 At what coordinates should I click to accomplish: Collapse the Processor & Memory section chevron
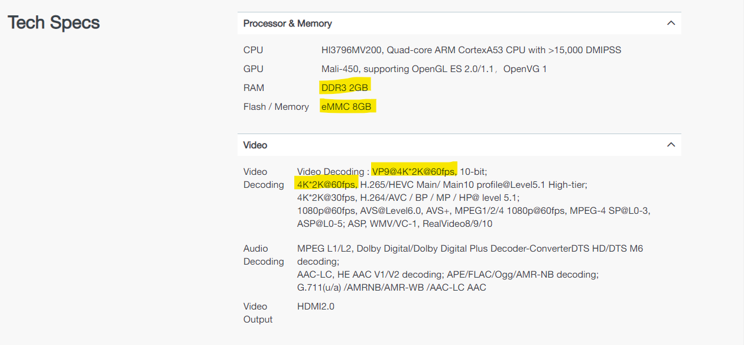pos(671,24)
